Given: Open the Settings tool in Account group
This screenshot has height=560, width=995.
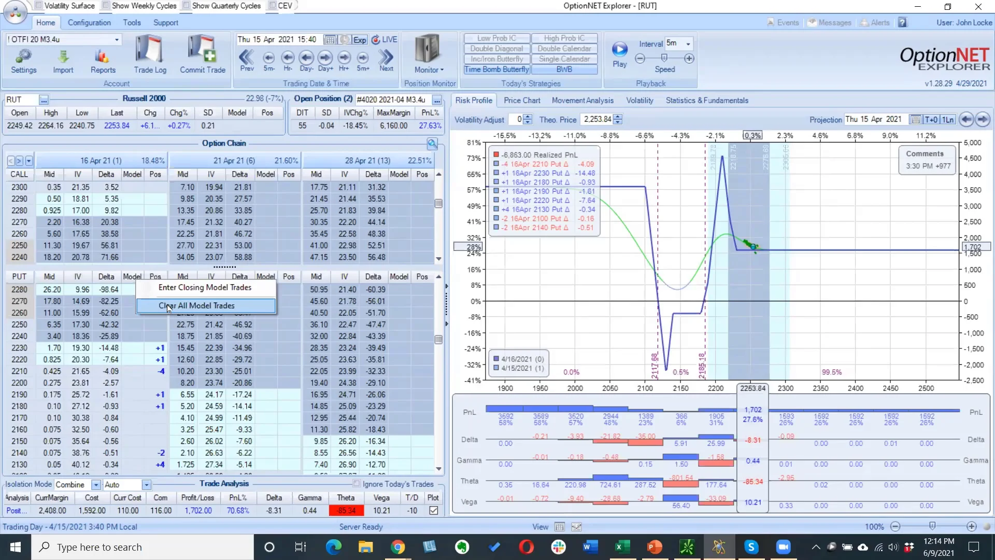Looking at the screenshot, I should [24, 61].
